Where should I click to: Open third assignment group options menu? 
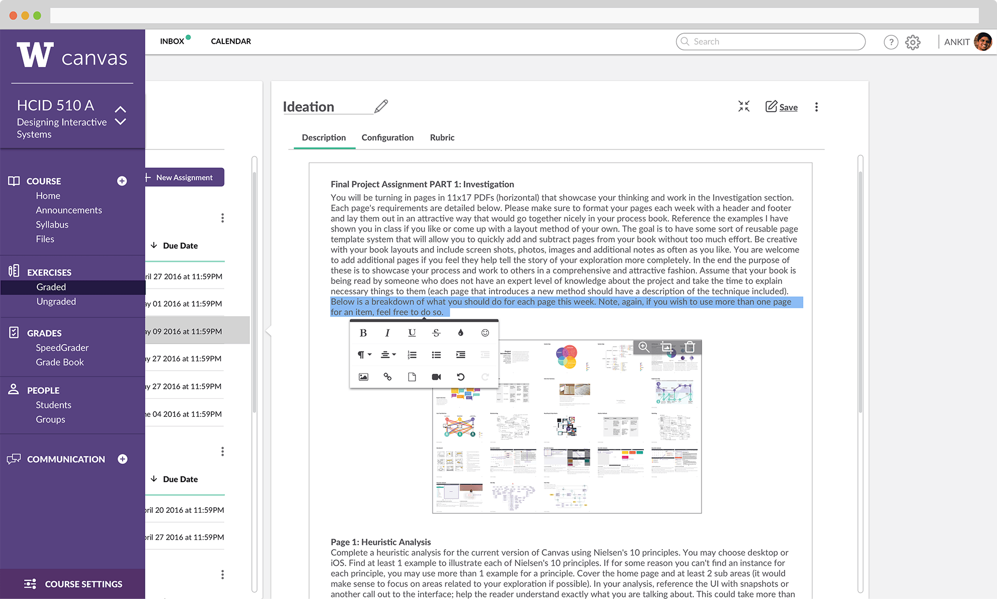[222, 575]
